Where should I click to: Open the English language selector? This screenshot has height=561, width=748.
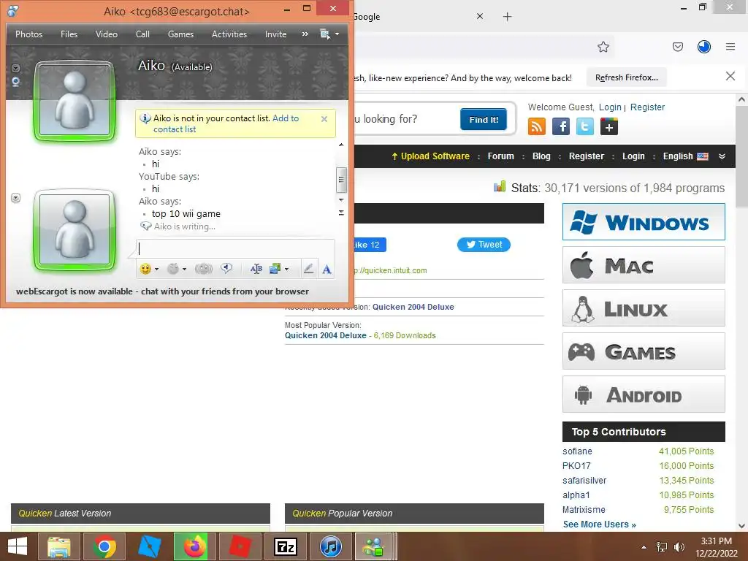point(685,156)
